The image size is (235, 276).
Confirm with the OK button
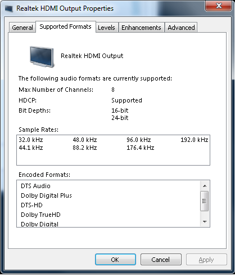tap(115, 260)
